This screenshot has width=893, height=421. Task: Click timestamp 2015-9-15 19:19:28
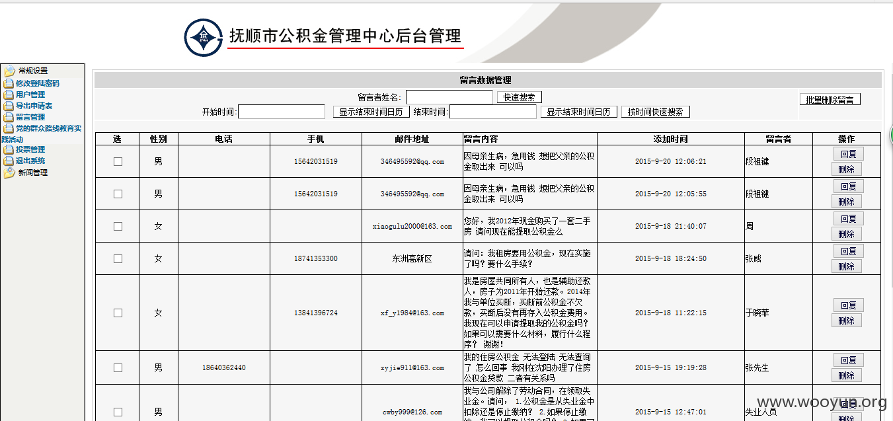[671, 367]
